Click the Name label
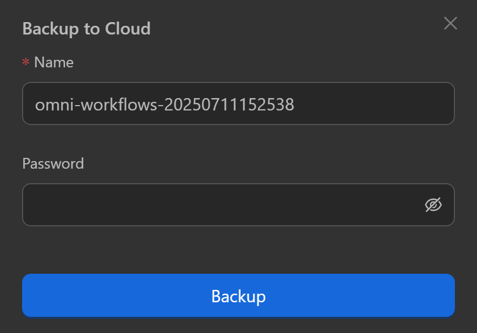The image size is (477, 333). (53, 62)
